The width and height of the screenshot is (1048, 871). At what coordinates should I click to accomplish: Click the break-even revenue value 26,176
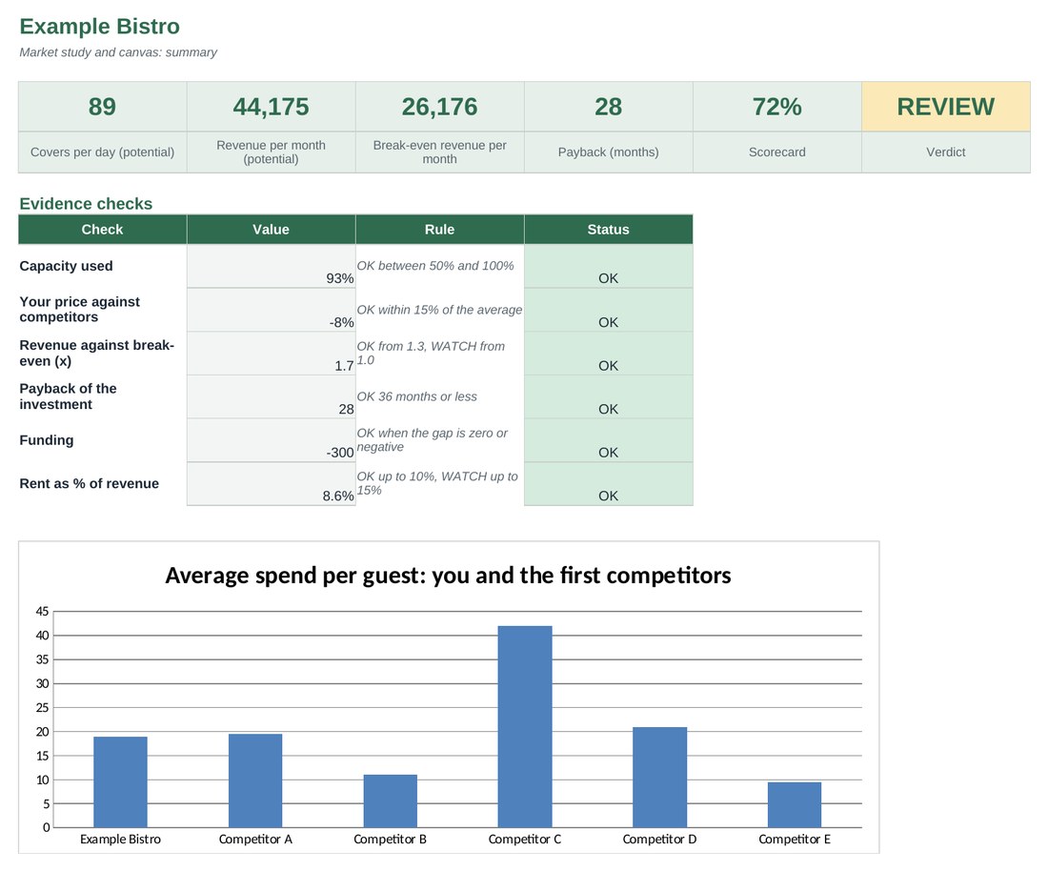click(440, 107)
